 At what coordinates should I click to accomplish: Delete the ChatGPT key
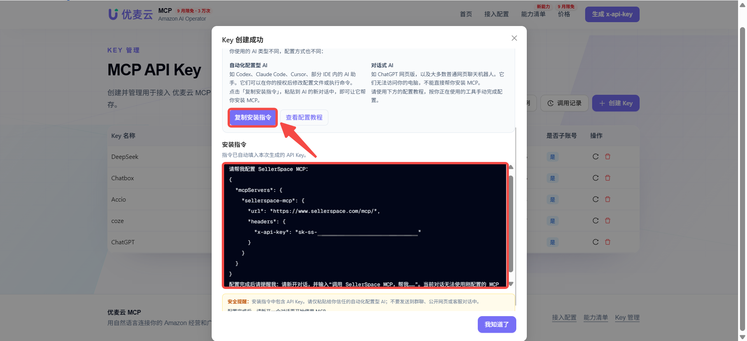[608, 242]
